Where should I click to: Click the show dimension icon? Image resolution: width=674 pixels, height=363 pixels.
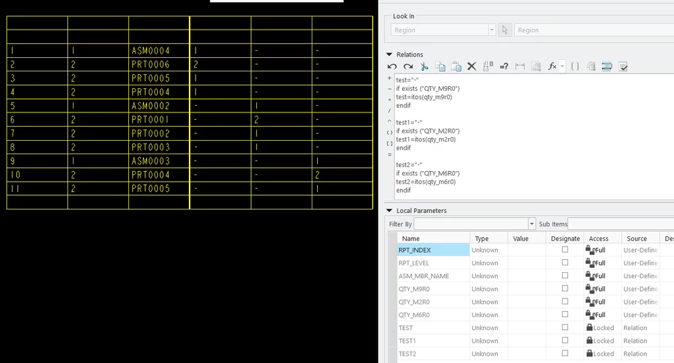point(520,66)
